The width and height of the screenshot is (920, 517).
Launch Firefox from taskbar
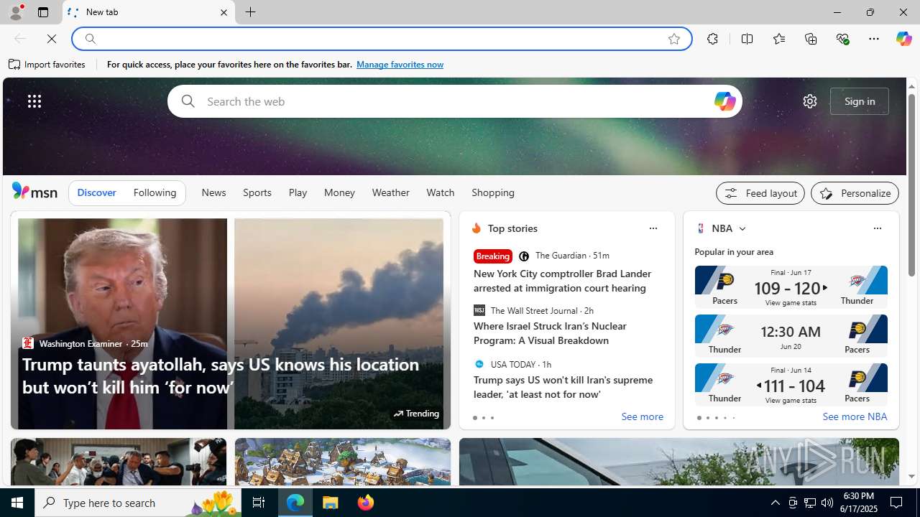coord(365,503)
